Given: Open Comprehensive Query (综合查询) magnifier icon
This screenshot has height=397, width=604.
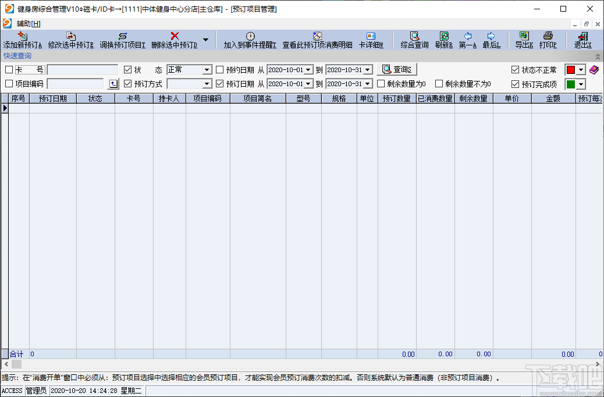Looking at the screenshot, I should click(x=414, y=36).
